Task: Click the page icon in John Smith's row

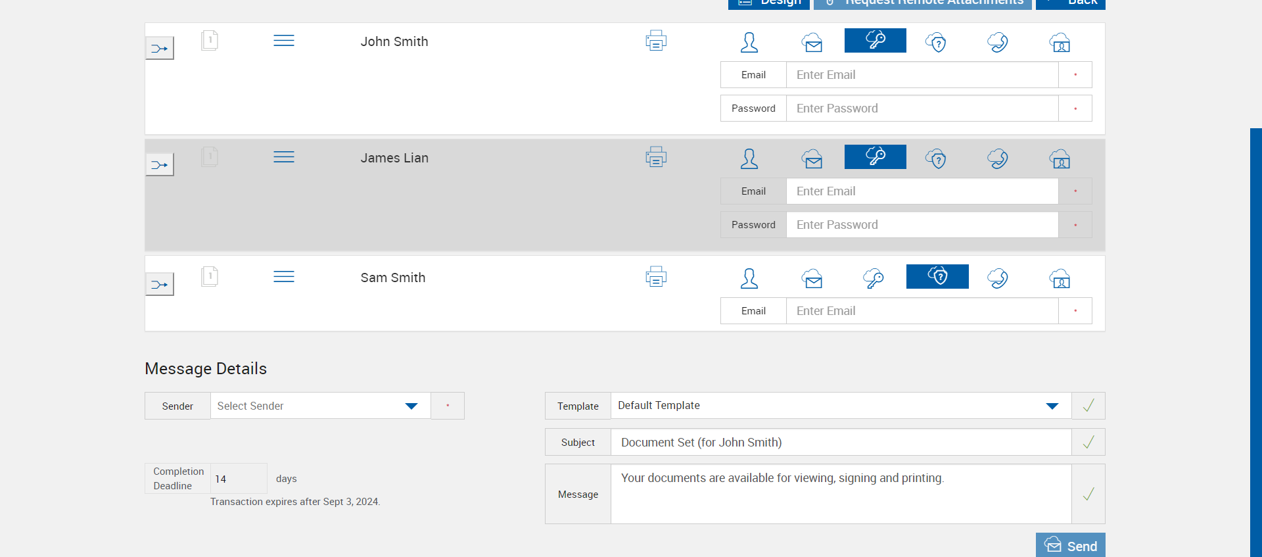Action: pyautogui.click(x=210, y=41)
